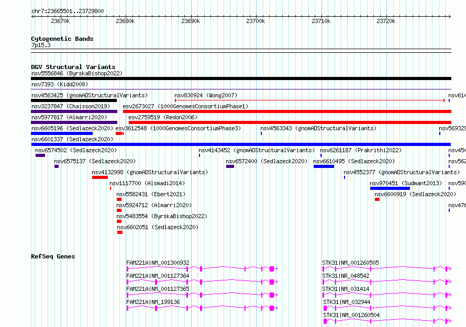This screenshot has height=327, width=466.
Task: Click esv3612548 (1000GenomesConsortiumPhase3) label
Action: click(x=178, y=128)
